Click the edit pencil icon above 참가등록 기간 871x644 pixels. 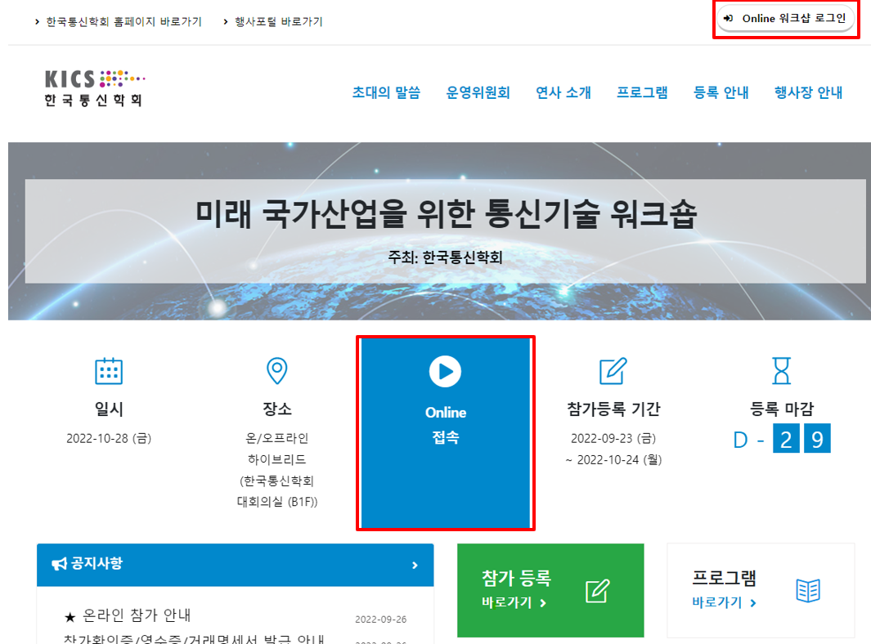613,371
